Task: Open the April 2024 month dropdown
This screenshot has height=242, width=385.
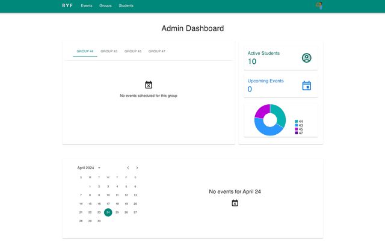Action: (x=99, y=168)
